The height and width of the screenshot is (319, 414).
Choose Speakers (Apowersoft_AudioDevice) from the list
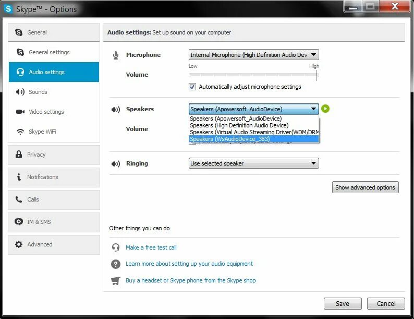click(x=254, y=119)
